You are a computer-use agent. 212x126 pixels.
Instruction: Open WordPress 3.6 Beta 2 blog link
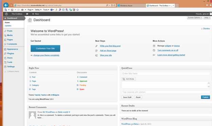(x=130, y=124)
